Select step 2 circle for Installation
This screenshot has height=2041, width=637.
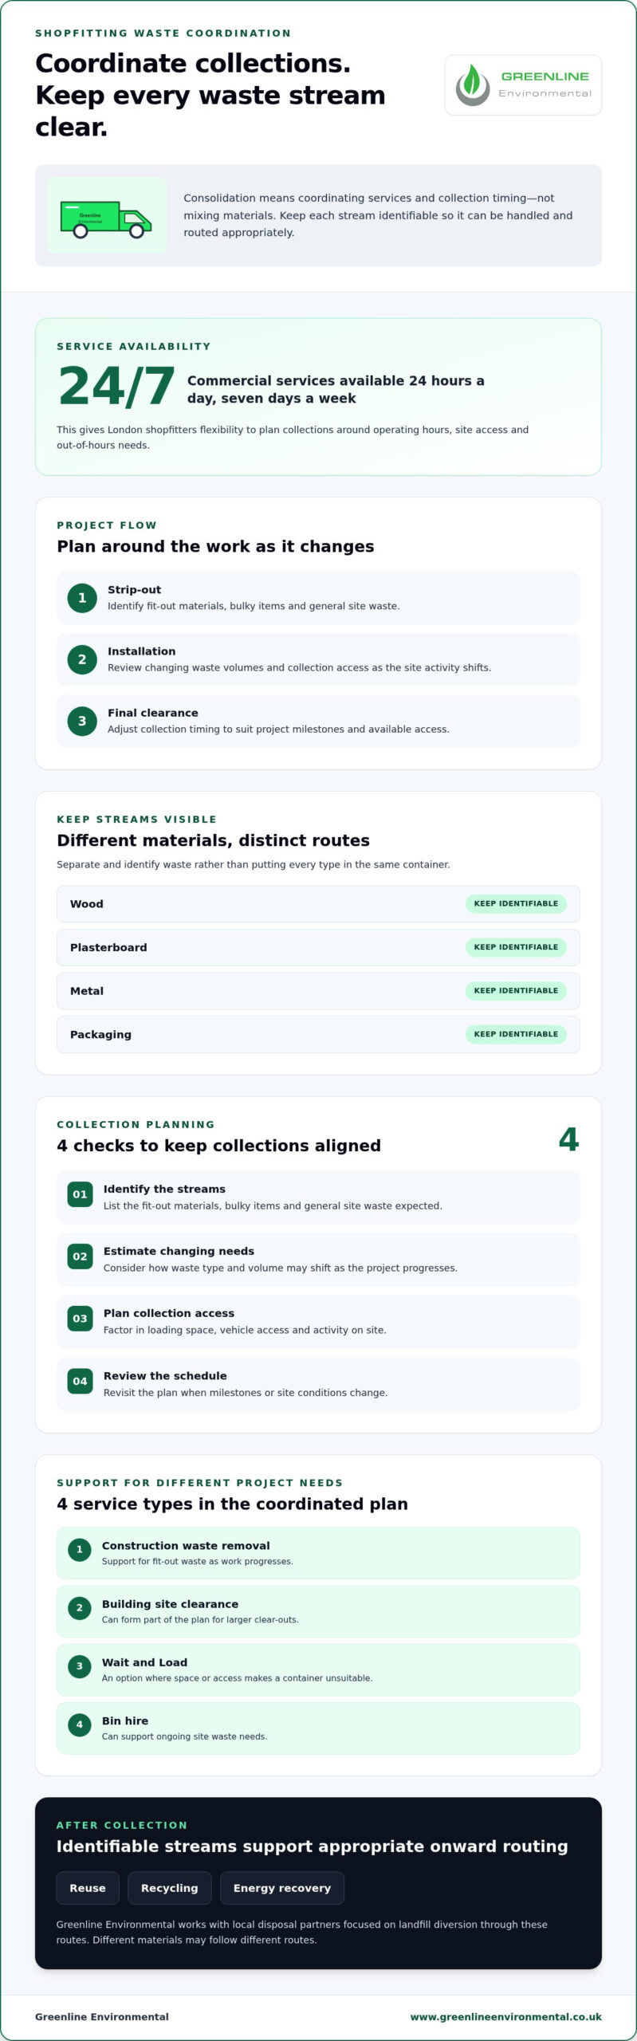pos(82,659)
